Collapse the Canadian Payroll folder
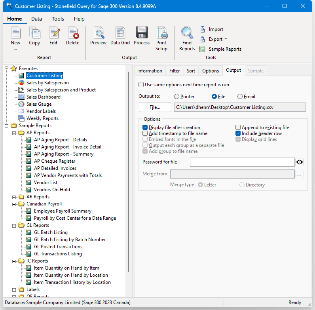This screenshot has height=310, width=315. coord(14,204)
